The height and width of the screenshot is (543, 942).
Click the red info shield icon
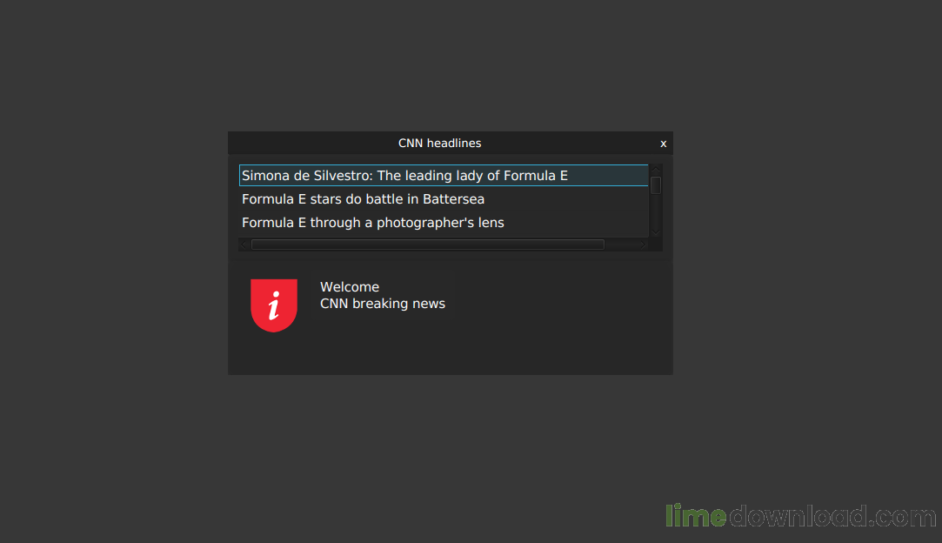click(x=274, y=305)
